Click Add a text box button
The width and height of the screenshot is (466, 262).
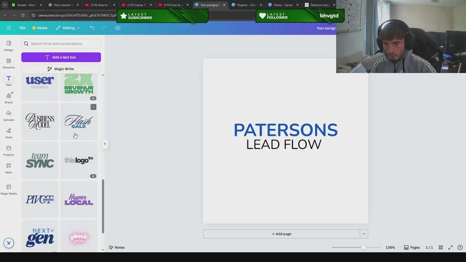[61, 57]
